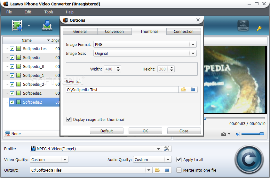Click profile settings wrench icon

coord(167,148)
